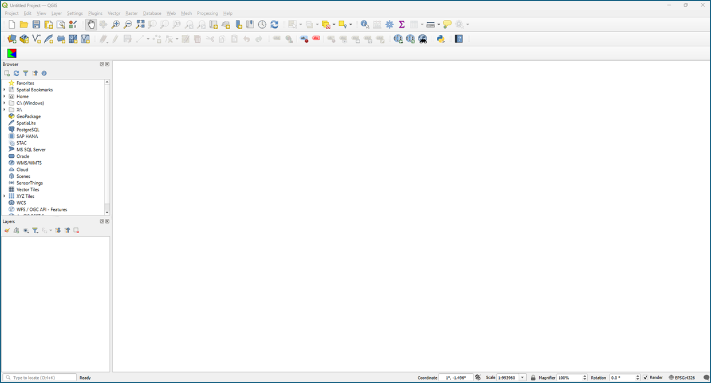Click Zoom Full extent icon
Image resolution: width=711 pixels, height=383 pixels.
(x=140, y=25)
